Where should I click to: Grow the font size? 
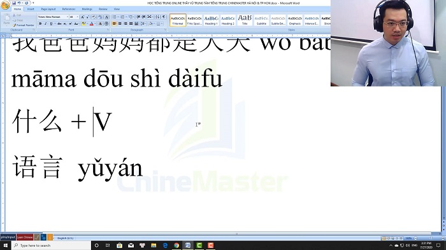tap(82, 17)
